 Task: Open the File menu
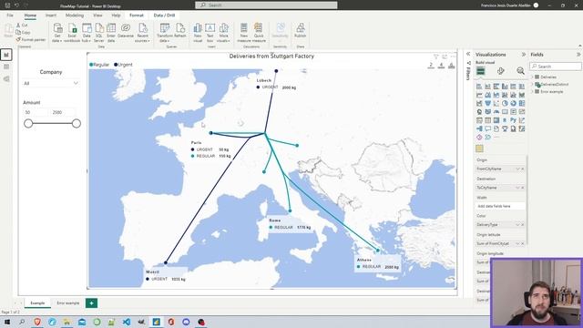point(10,15)
